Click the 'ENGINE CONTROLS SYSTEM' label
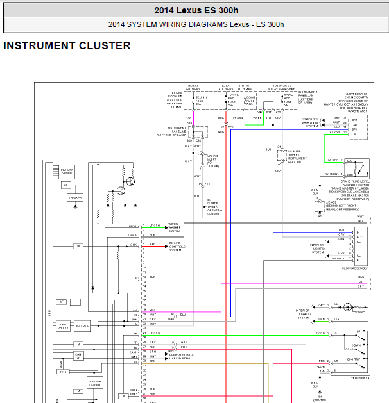 [x=177, y=247]
